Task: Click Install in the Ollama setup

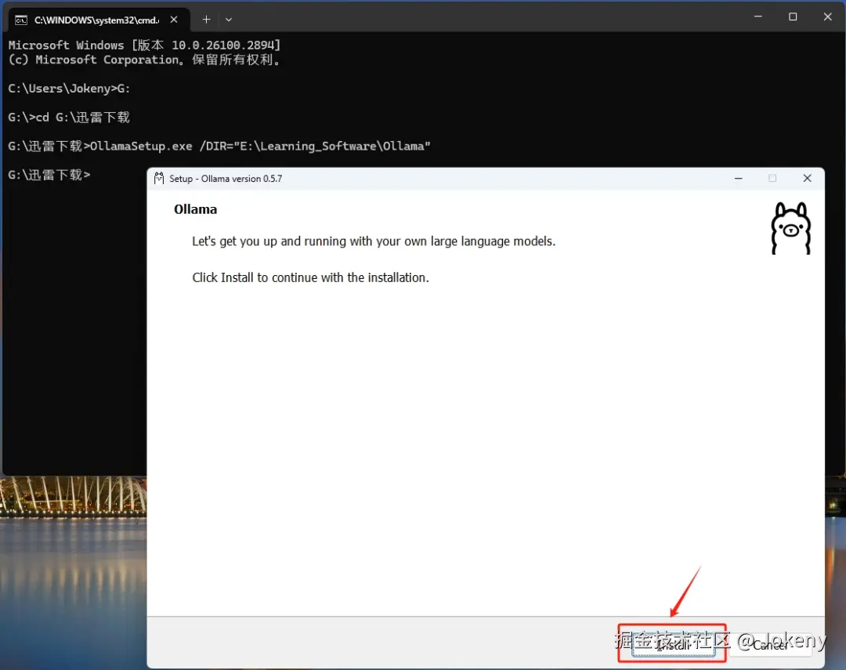Action: click(674, 644)
